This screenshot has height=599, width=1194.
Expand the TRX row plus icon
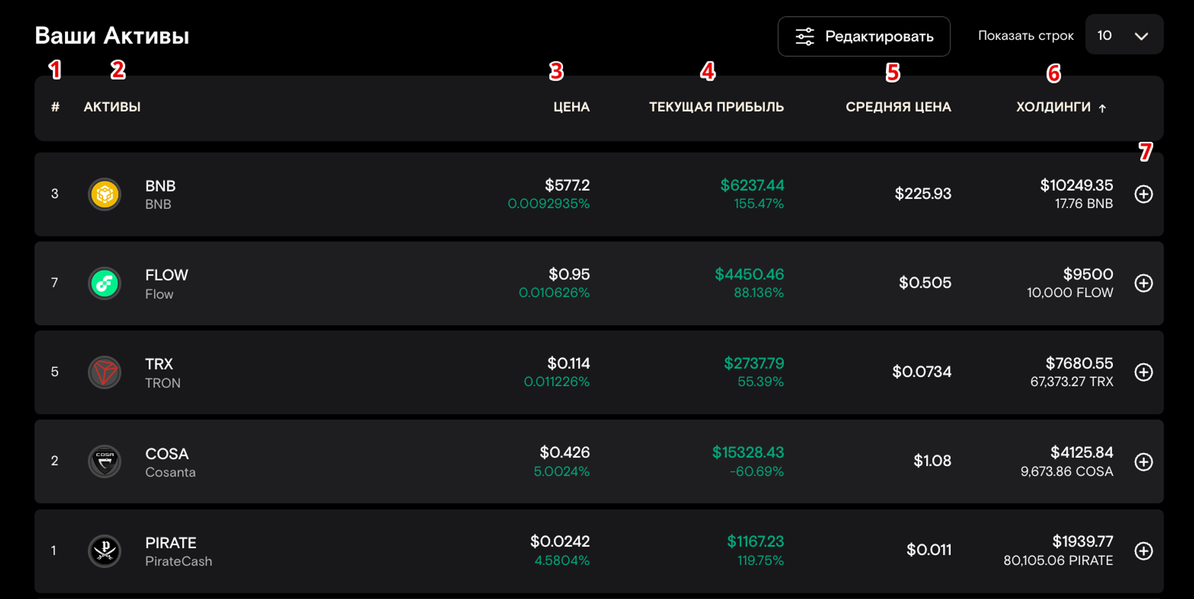coord(1143,372)
